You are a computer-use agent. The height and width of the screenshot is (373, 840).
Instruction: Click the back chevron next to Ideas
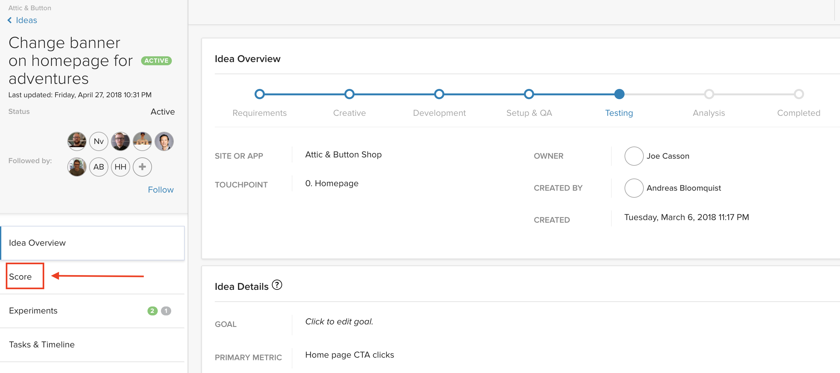click(9, 20)
